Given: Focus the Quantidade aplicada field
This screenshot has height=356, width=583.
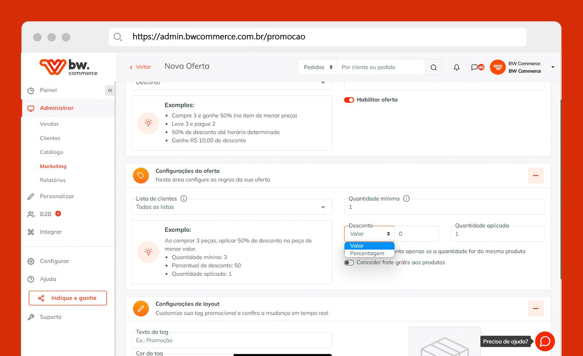Looking at the screenshot, I should coord(498,234).
